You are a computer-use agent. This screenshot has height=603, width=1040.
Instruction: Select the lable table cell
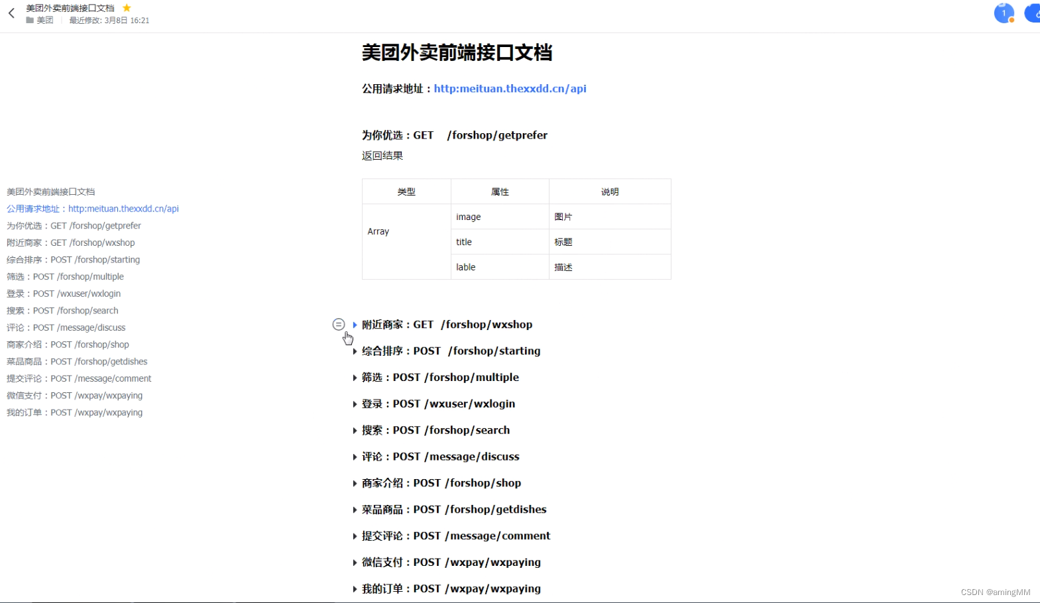500,267
